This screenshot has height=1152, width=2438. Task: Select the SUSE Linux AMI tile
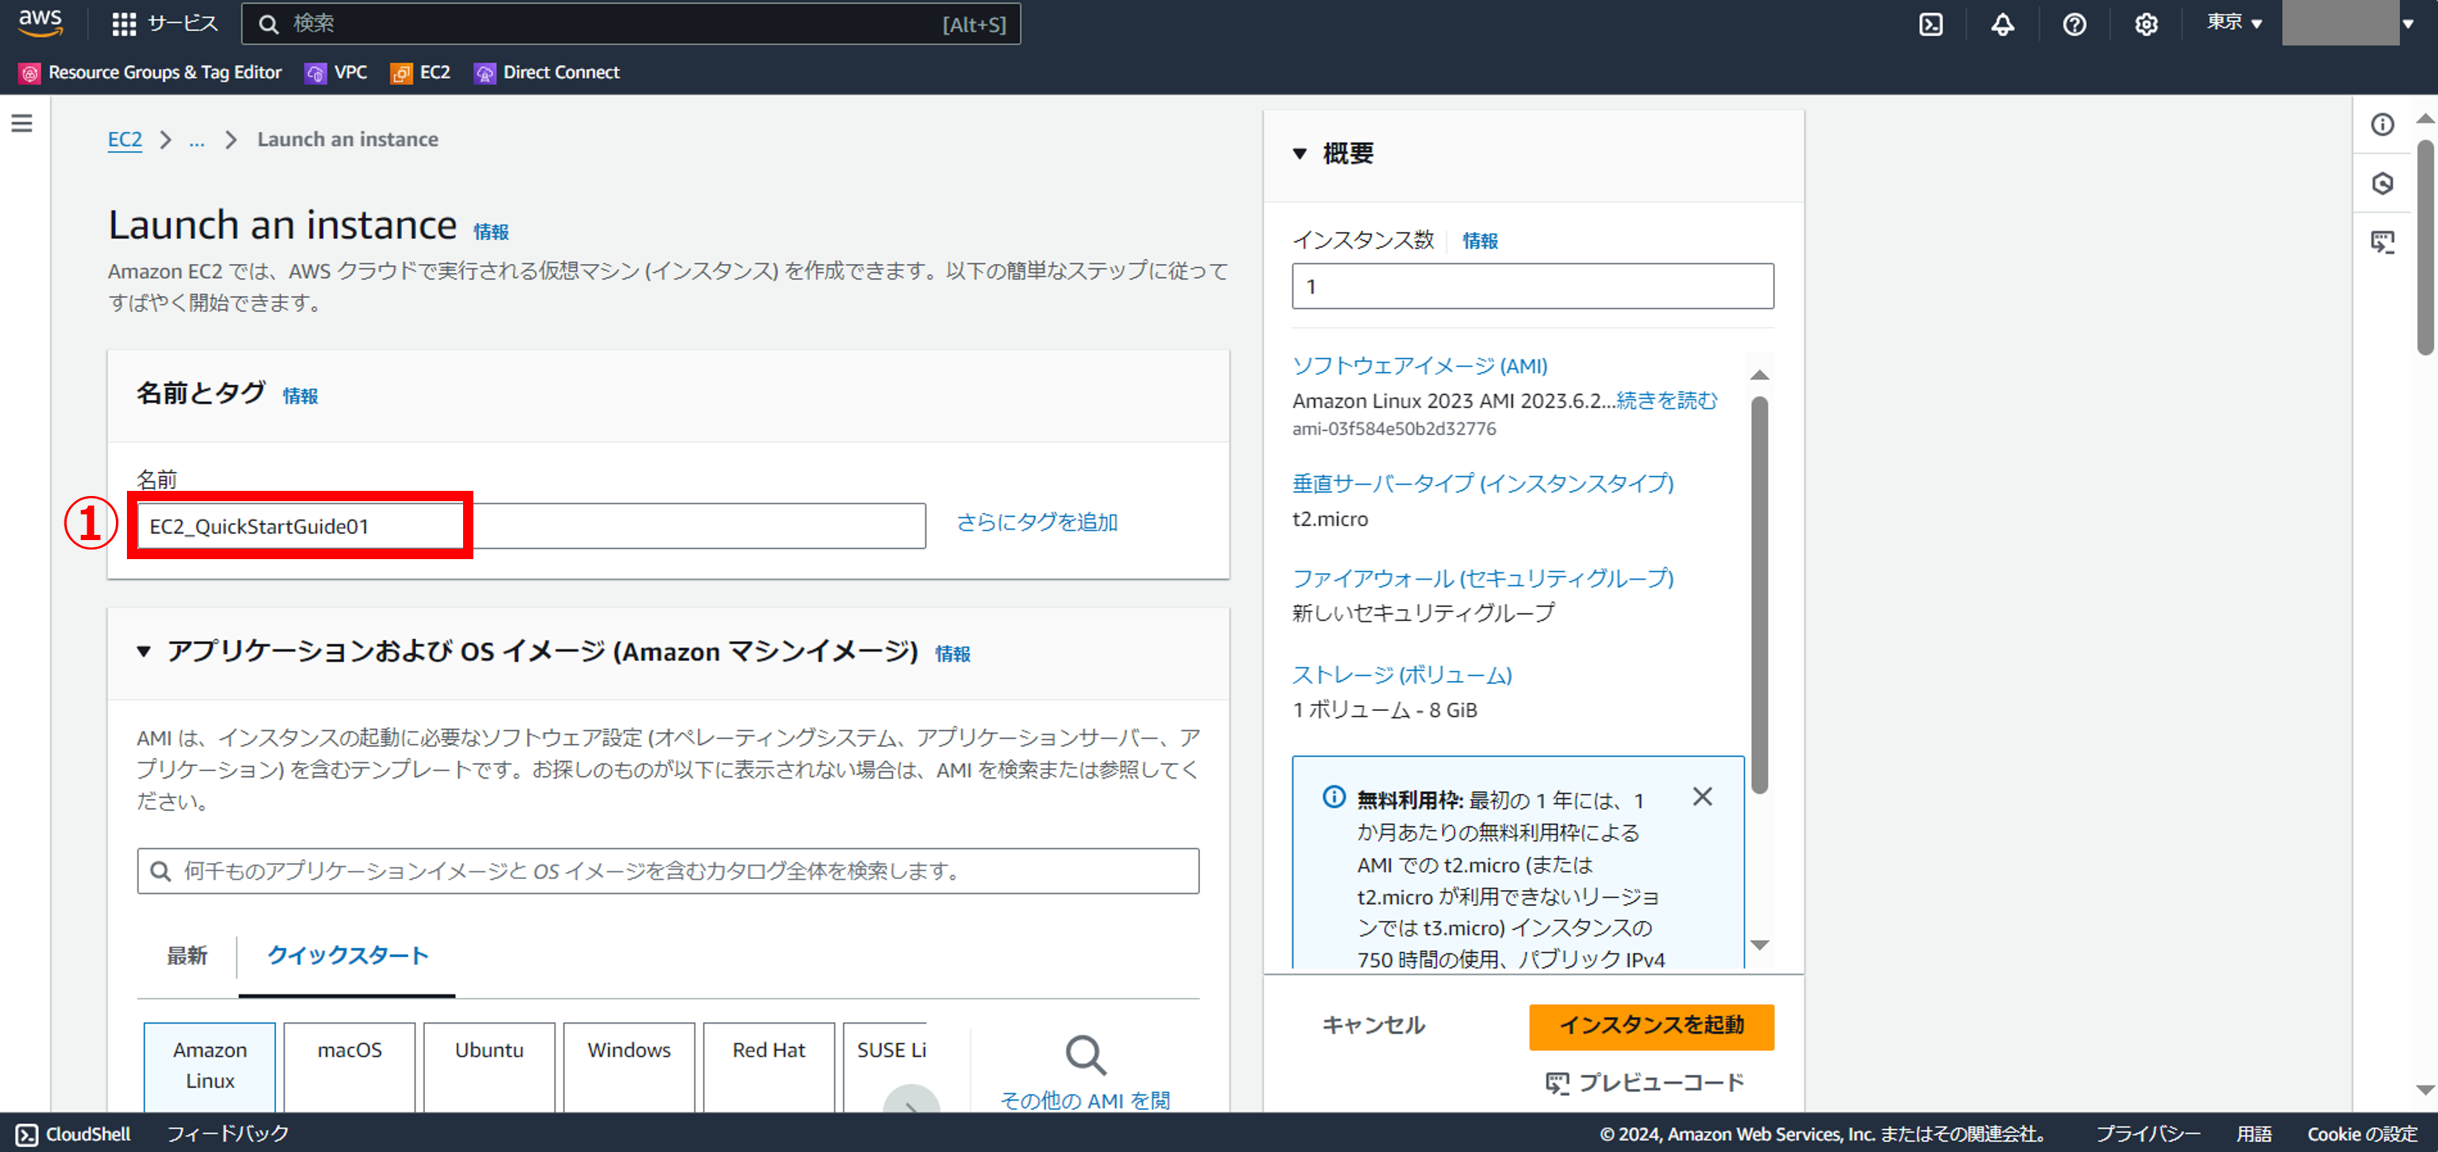click(885, 1067)
